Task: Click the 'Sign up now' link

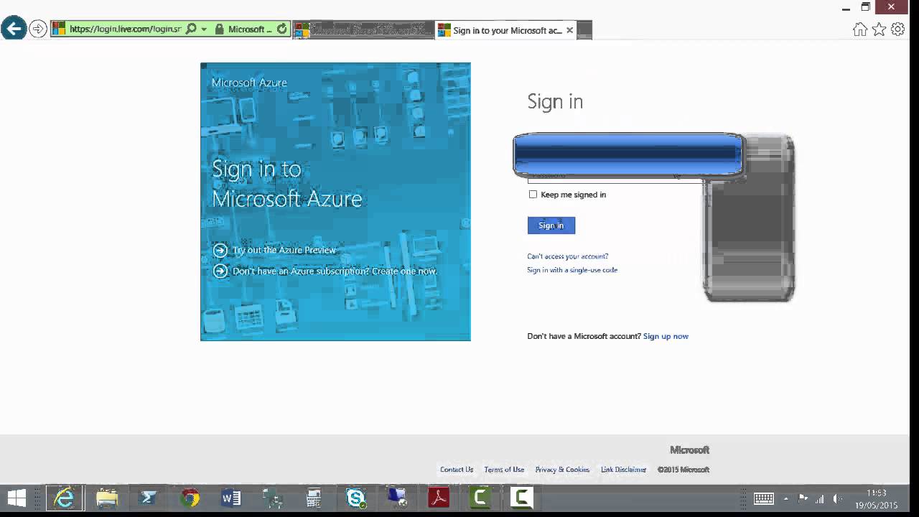Action: coord(666,336)
